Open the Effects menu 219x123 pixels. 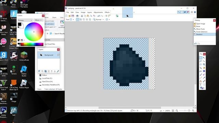pyautogui.click(x=107, y=12)
